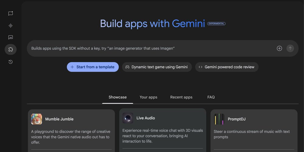Screen dimensions: 304x152
Task: Click the PromptDJ mixer thumbnail
Action: [219, 119]
